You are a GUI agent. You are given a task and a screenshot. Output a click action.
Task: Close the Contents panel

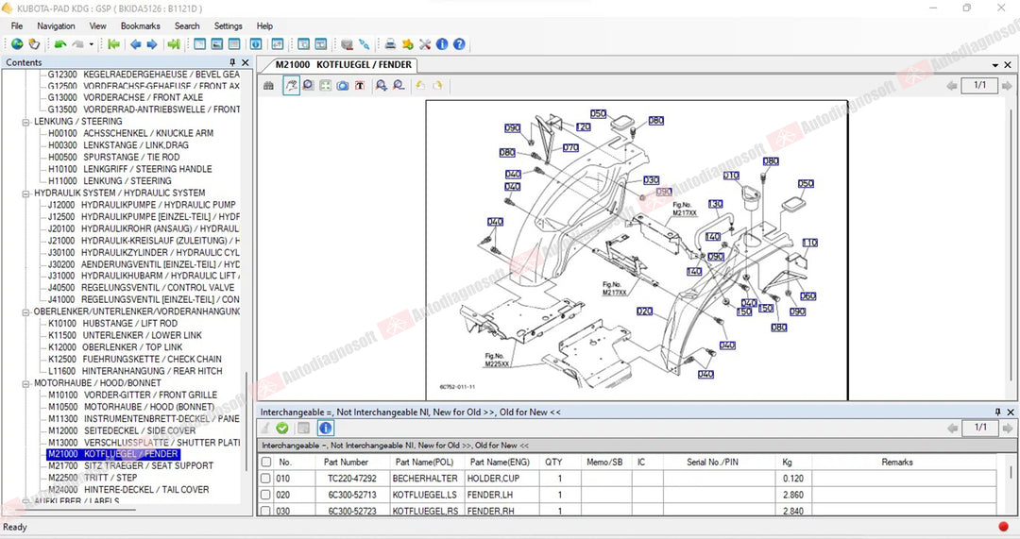coord(246,62)
